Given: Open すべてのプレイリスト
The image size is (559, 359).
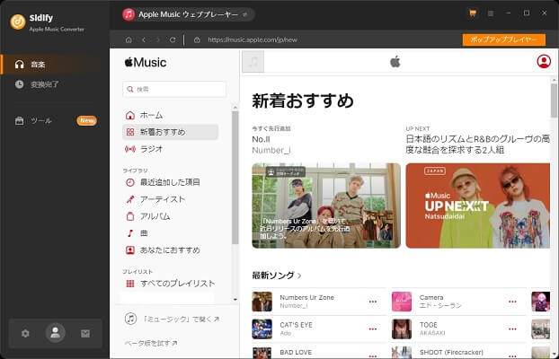Looking at the screenshot, I should (x=171, y=284).
